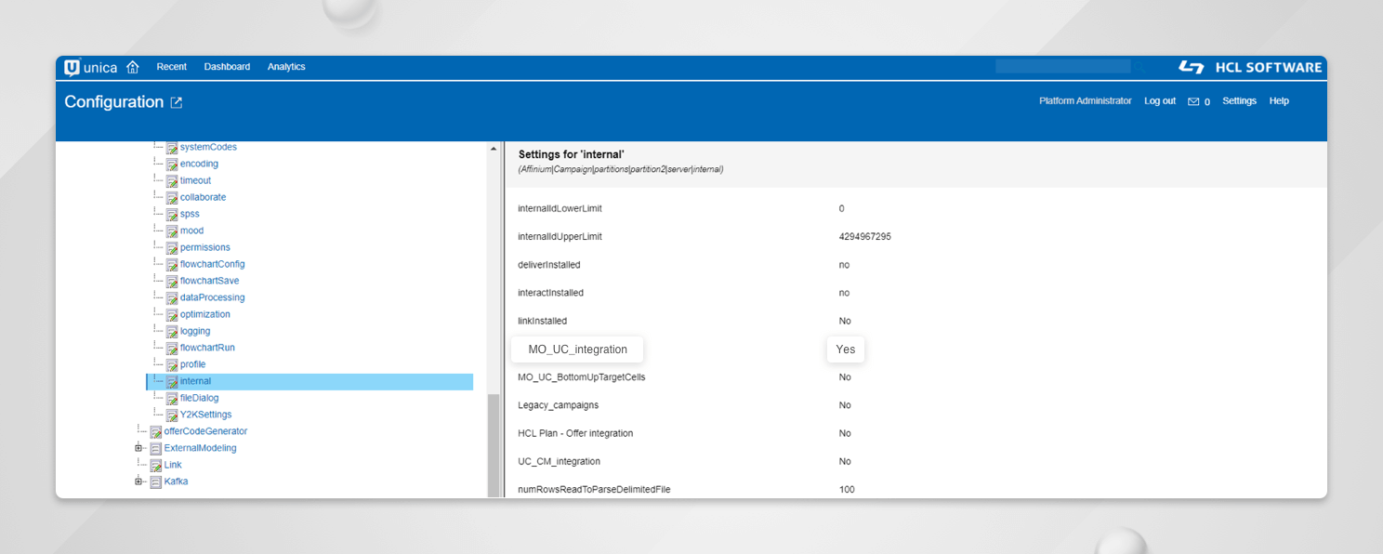This screenshot has height=554, width=1383.
Task: Click the Unica logo icon
Action: (x=72, y=67)
